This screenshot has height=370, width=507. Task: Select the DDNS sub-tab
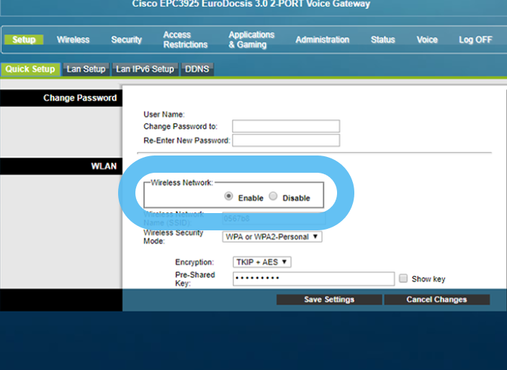coord(197,69)
